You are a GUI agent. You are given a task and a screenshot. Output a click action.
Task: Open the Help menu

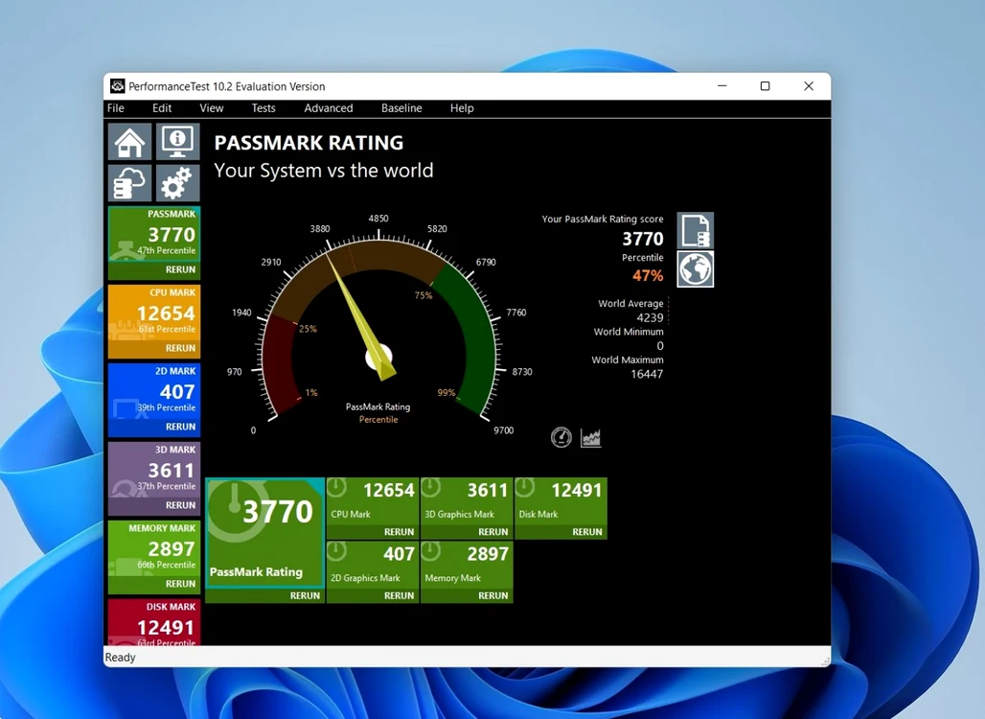pos(462,108)
